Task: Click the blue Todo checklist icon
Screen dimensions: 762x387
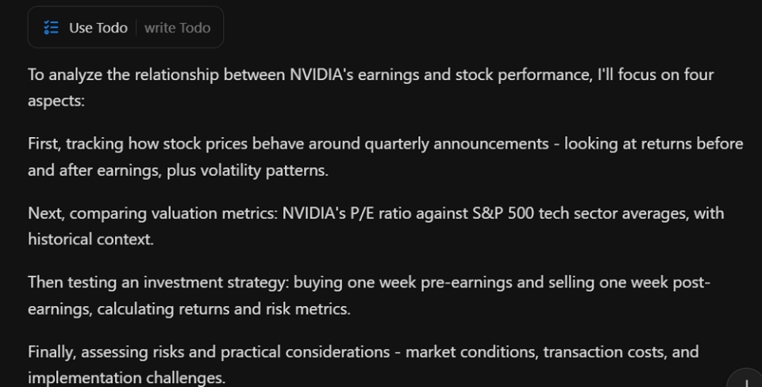Action: pyautogui.click(x=52, y=28)
